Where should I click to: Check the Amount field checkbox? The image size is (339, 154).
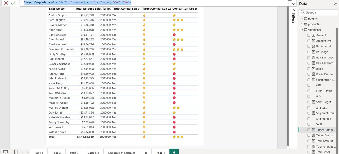(309, 35)
